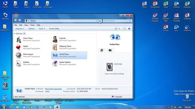Image resolution: width=195 pixels, height=109 pixels.
Task: Open the InfoPath Filler shortcut
Action: (x=166, y=18)
